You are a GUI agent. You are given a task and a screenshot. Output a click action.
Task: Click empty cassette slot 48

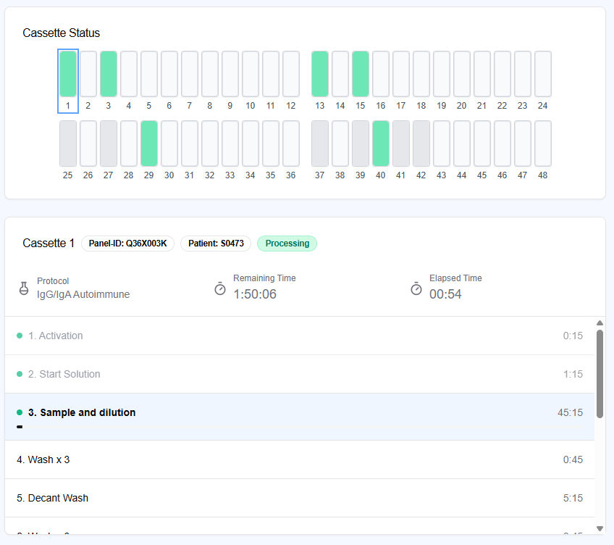point(543,143)
